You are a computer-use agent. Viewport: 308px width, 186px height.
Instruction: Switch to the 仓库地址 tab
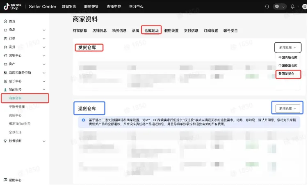coord(152,31)
